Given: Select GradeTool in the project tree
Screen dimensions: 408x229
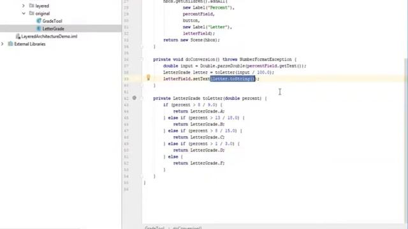Looking at the screenshot, I should pos(52,21).
